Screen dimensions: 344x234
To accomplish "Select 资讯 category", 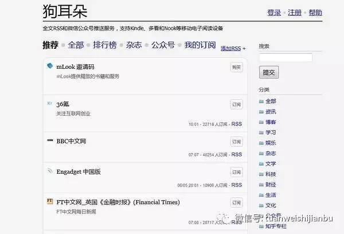I will [271, 112].
